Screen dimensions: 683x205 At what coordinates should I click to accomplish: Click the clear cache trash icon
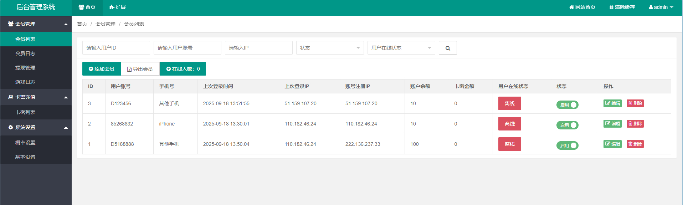click(611, 7)
